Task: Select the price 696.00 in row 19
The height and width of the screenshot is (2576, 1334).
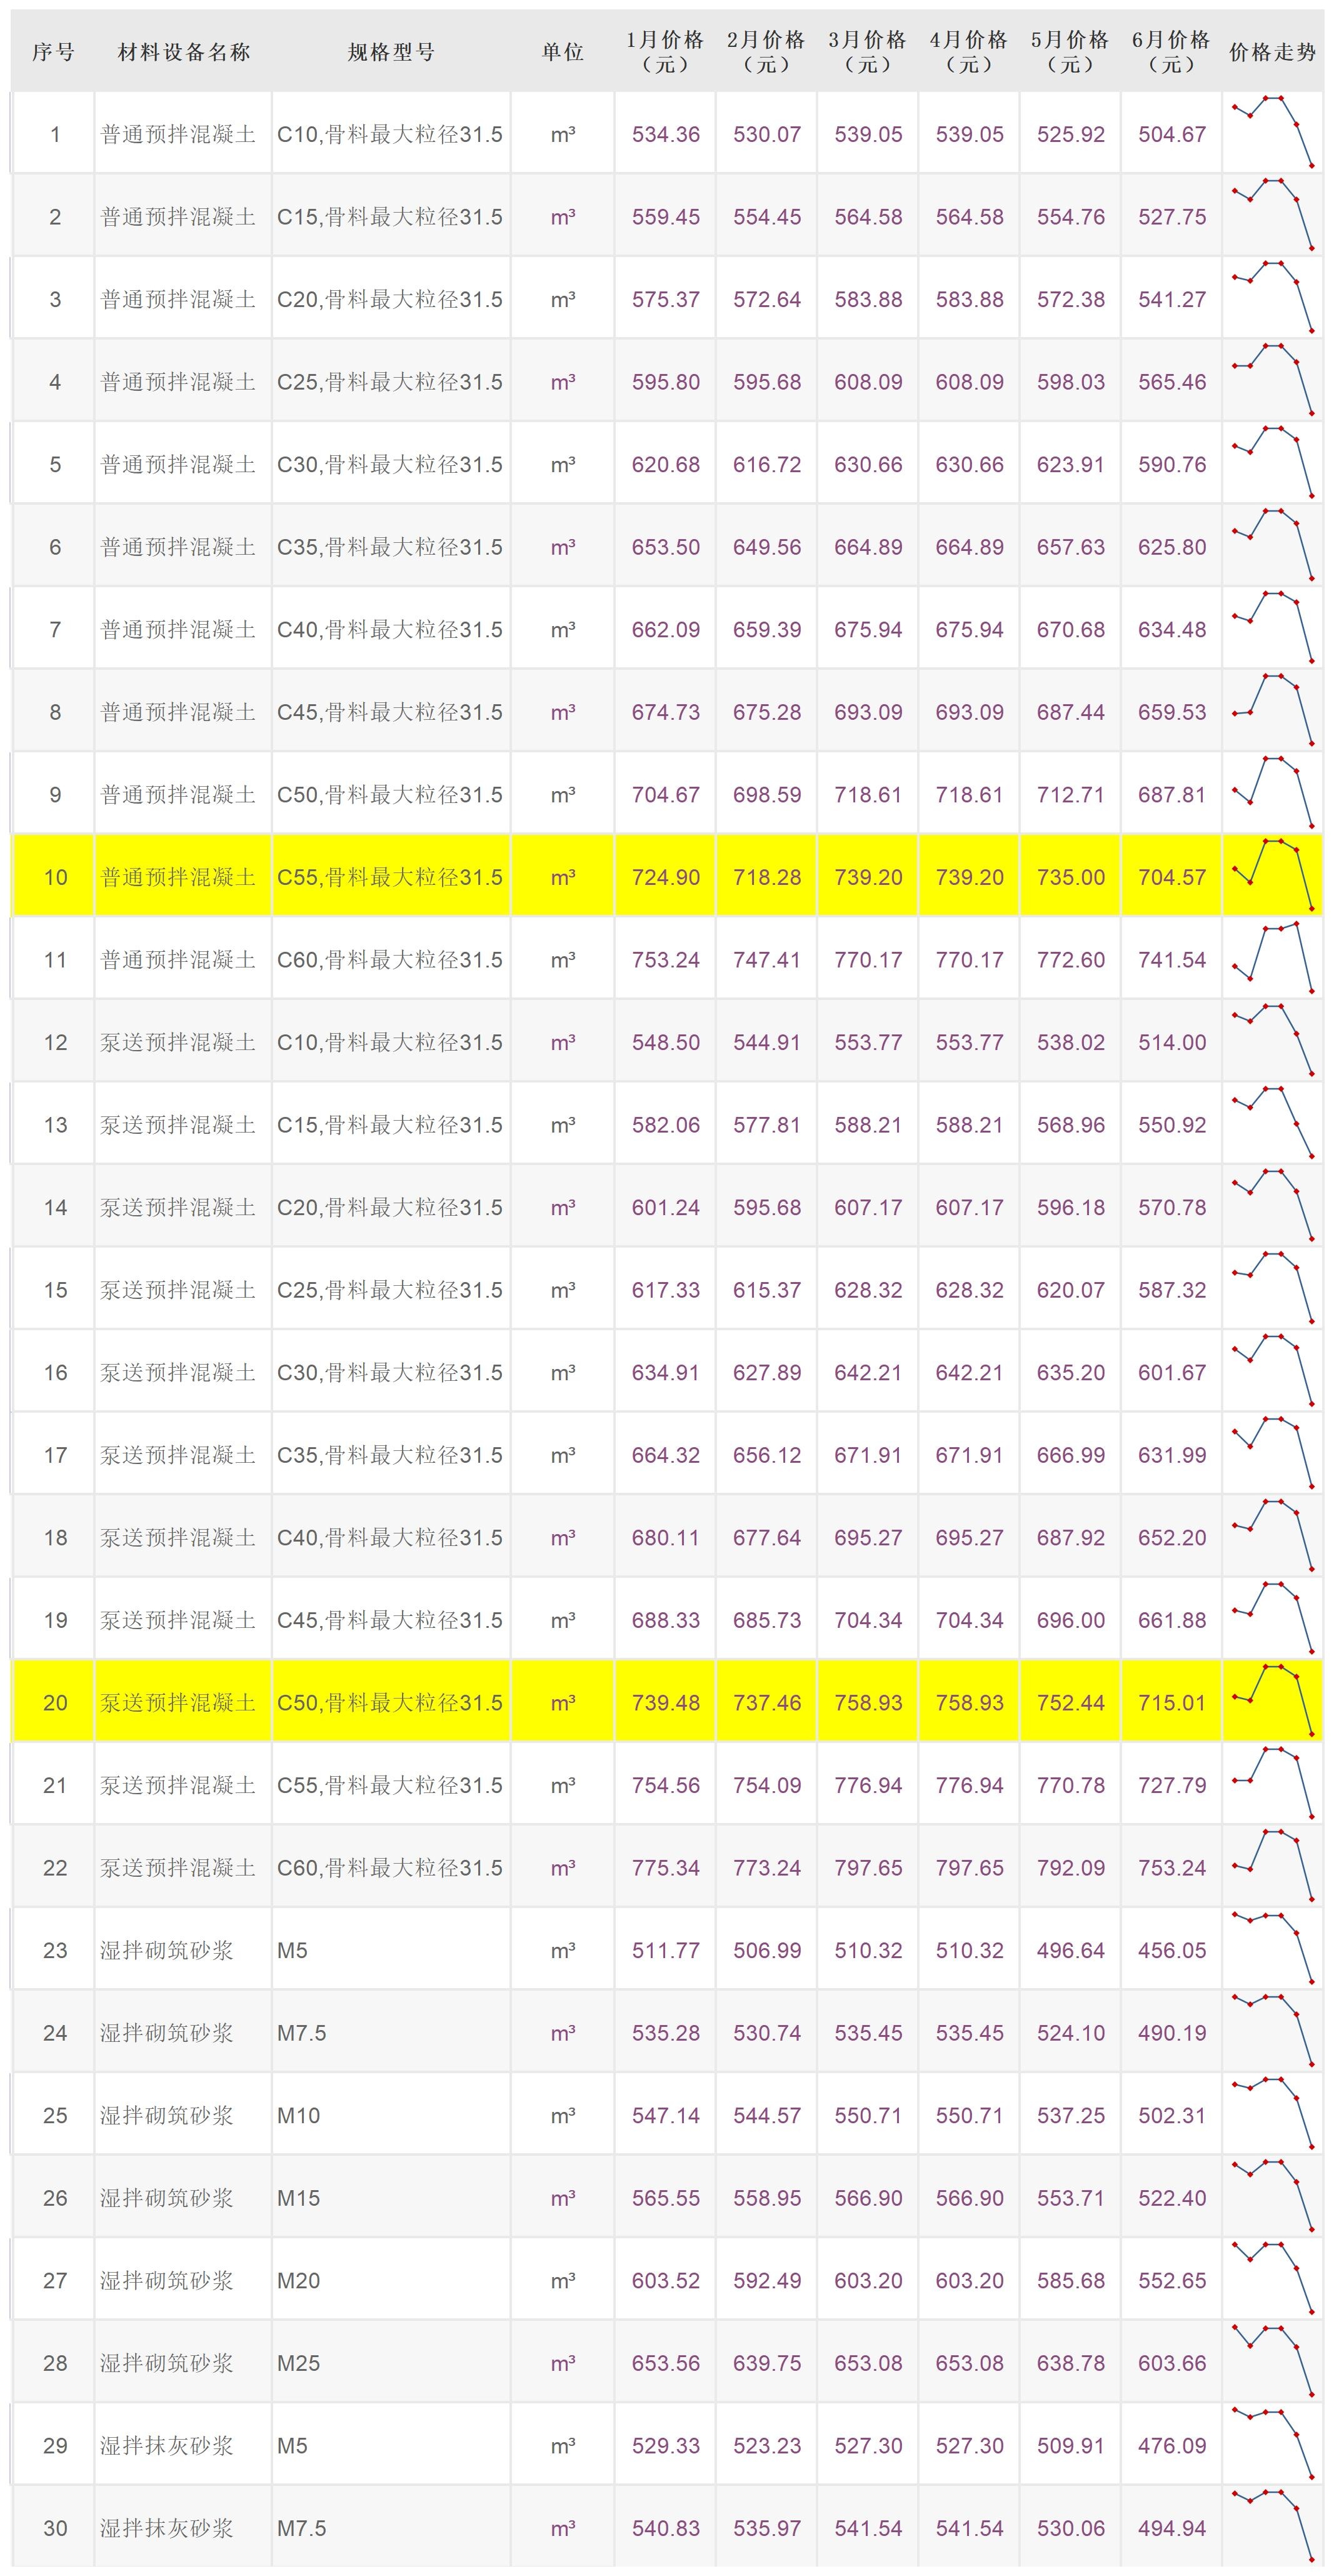Action: tap(1070, 1620)
